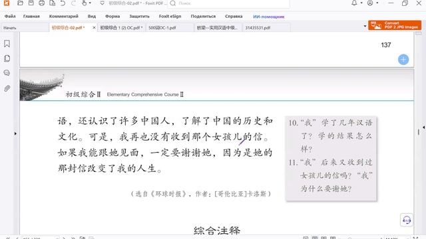This screenshot has height=239, width=426.
Task: Open the Форма ribbon tab
Action: click(112, 16)
